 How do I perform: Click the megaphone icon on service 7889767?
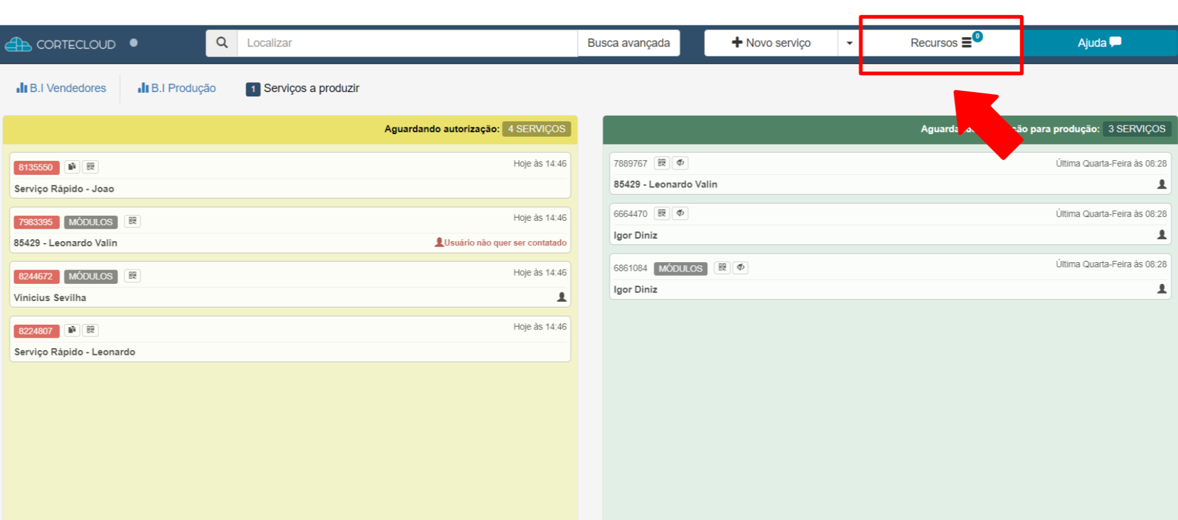(680, 163)
